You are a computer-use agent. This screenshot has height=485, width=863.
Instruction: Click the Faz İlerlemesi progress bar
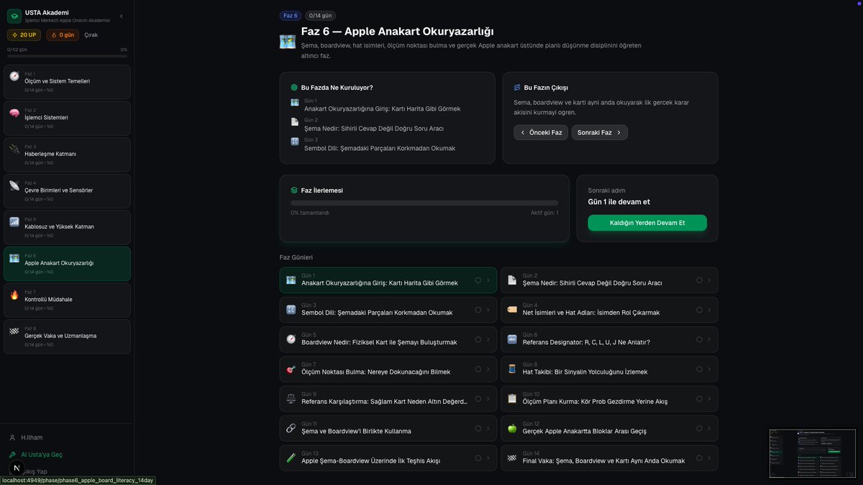[x=424, y=203]
